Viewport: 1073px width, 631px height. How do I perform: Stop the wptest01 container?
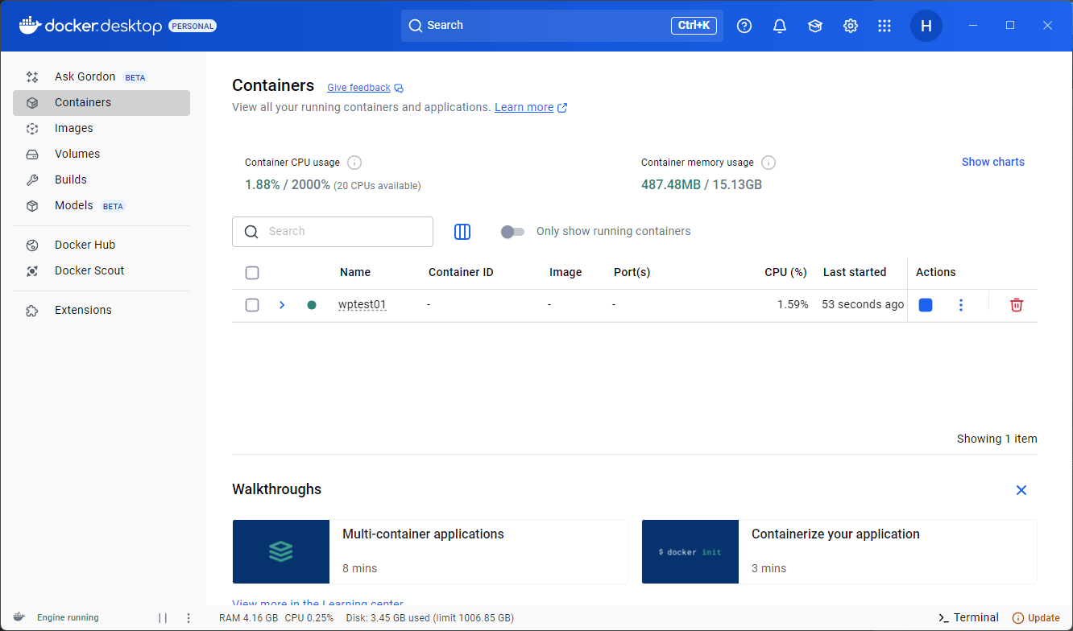click(x=926, y=305)
